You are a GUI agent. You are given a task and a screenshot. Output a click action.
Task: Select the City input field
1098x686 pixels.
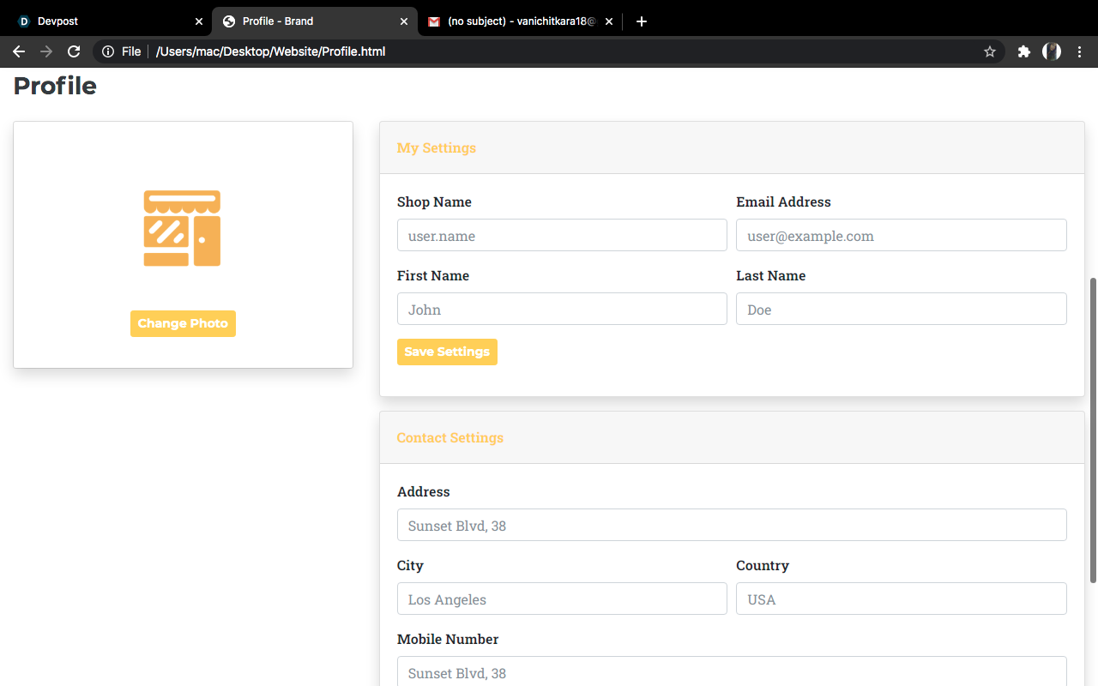(x=562, y=599)
